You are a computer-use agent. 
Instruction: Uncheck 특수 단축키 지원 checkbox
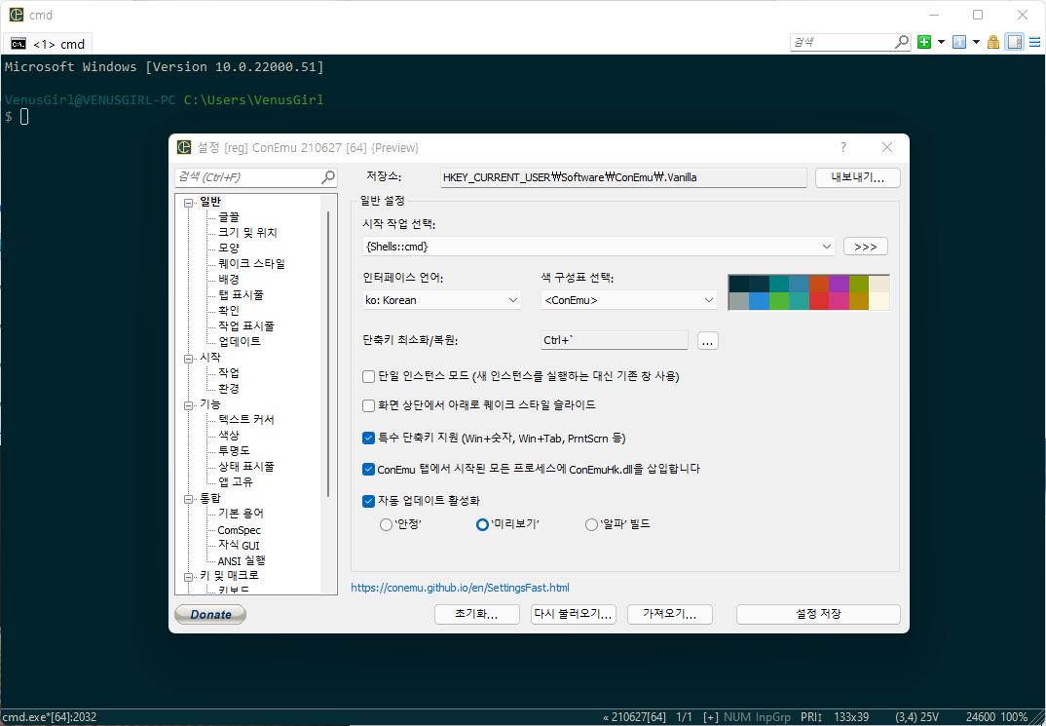(x=368, y=439)
